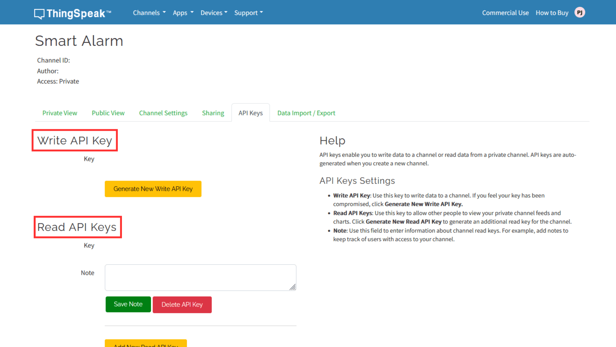This screenshot has width=616, height=347.
Task: Open the Sharing tab
Action: click(213, 113)
